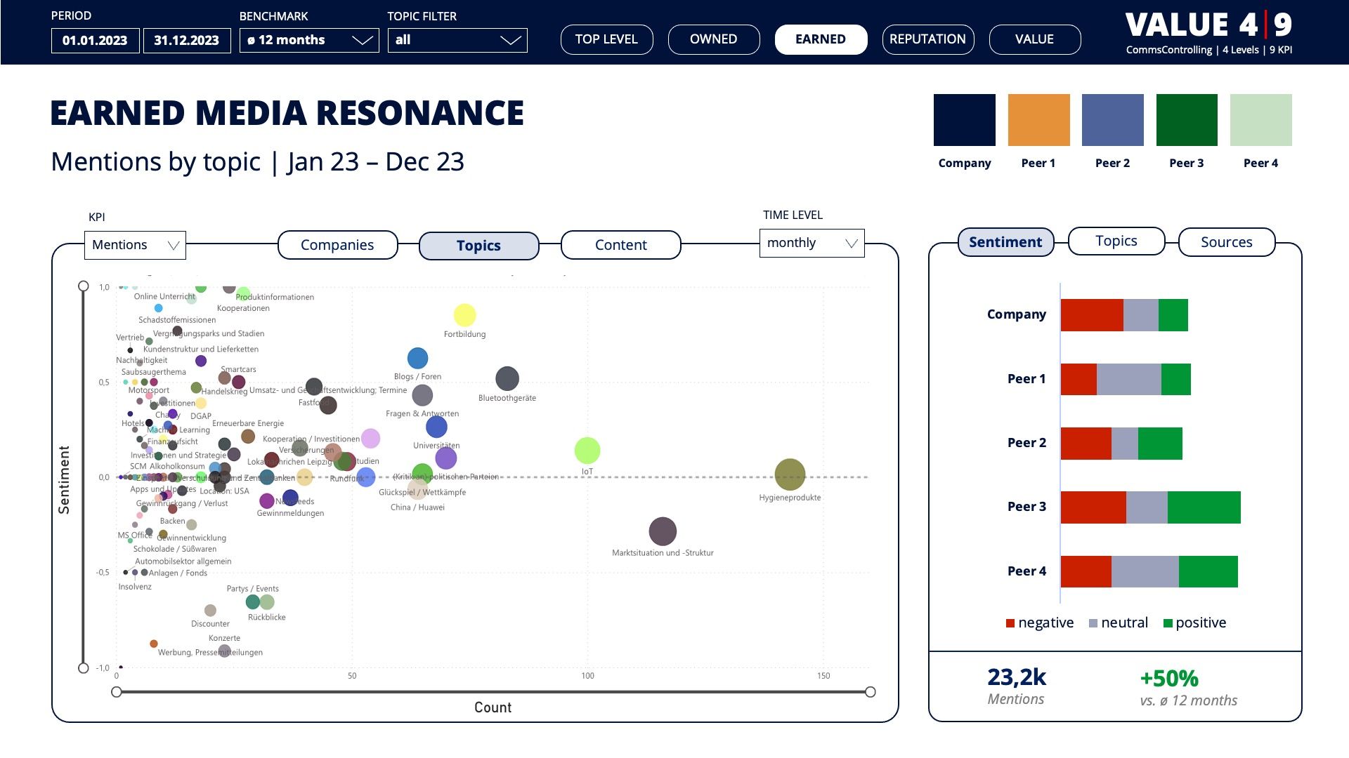The height and width of the screenshot is (758, 1349).
Task: Click the olive Hygieneprodukte bubble
Action: [x=789, y=474]
